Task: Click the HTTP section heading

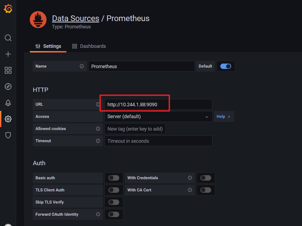Action: pos(41,90)
